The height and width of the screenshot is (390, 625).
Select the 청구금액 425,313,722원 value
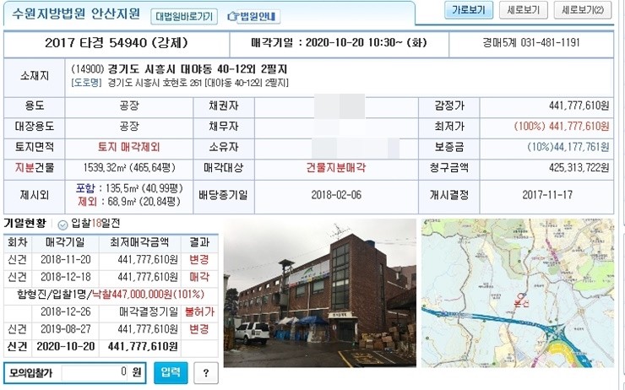pyautogui.click(x=579, y=168)
